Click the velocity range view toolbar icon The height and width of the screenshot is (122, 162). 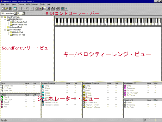pos(48,9)
